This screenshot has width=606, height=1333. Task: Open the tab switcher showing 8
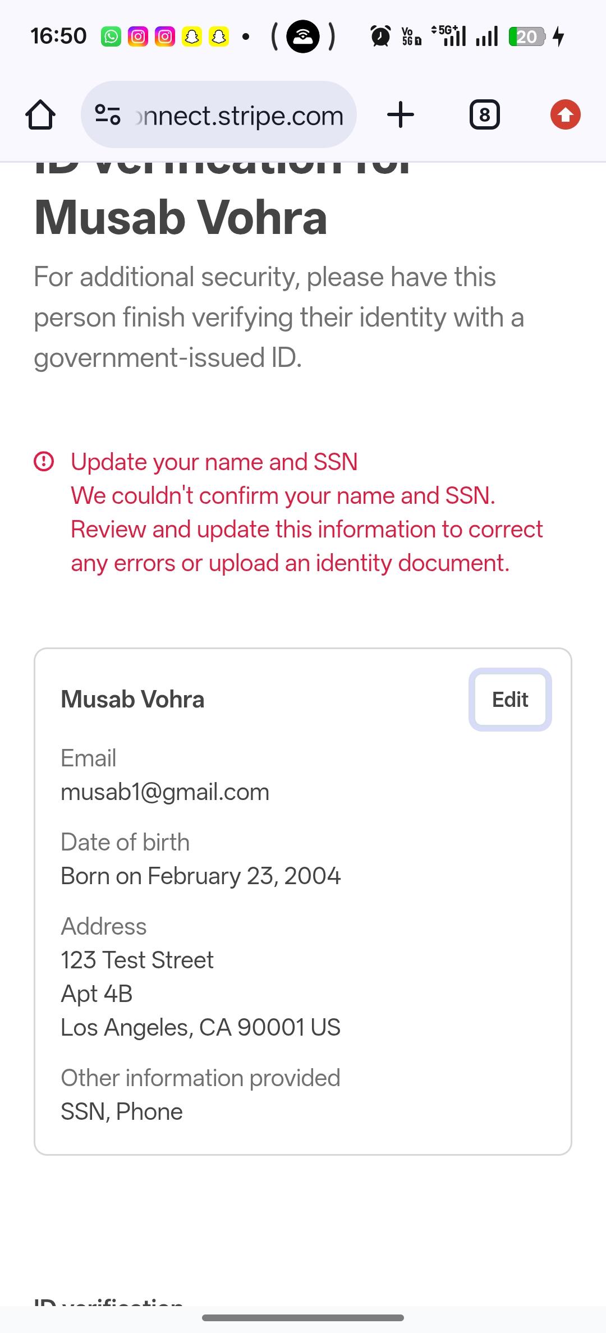[x=484, y=115]
